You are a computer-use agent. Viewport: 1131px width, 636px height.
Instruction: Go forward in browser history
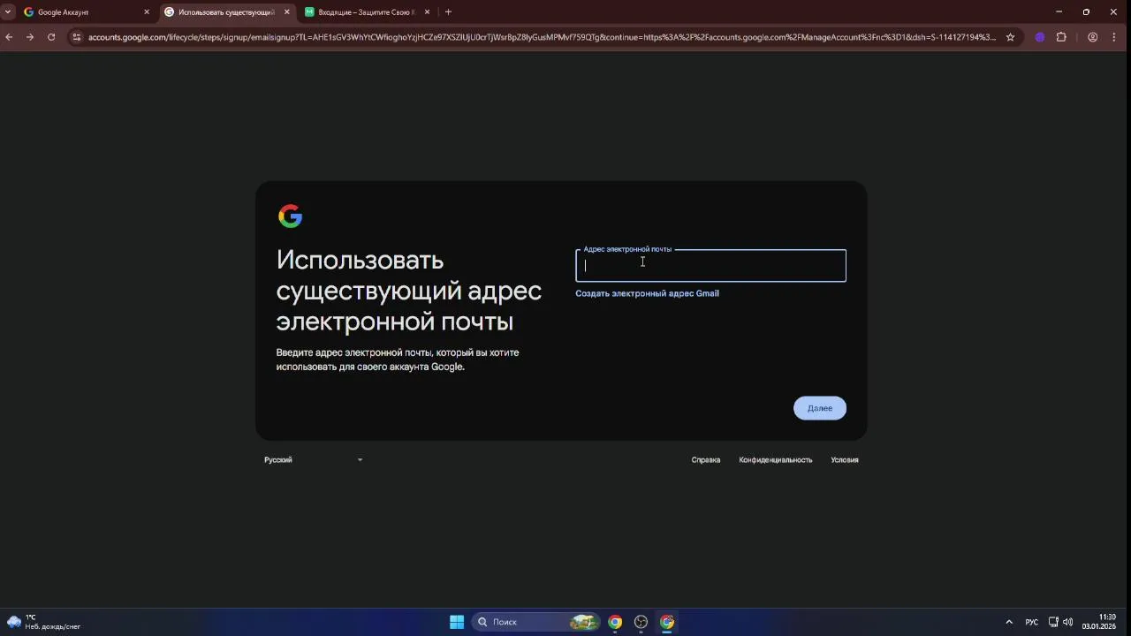(x=30, y=37)
